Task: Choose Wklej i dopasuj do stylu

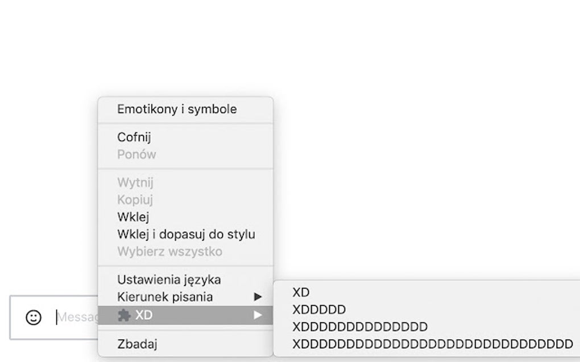Action: click(x=186, y=234)
